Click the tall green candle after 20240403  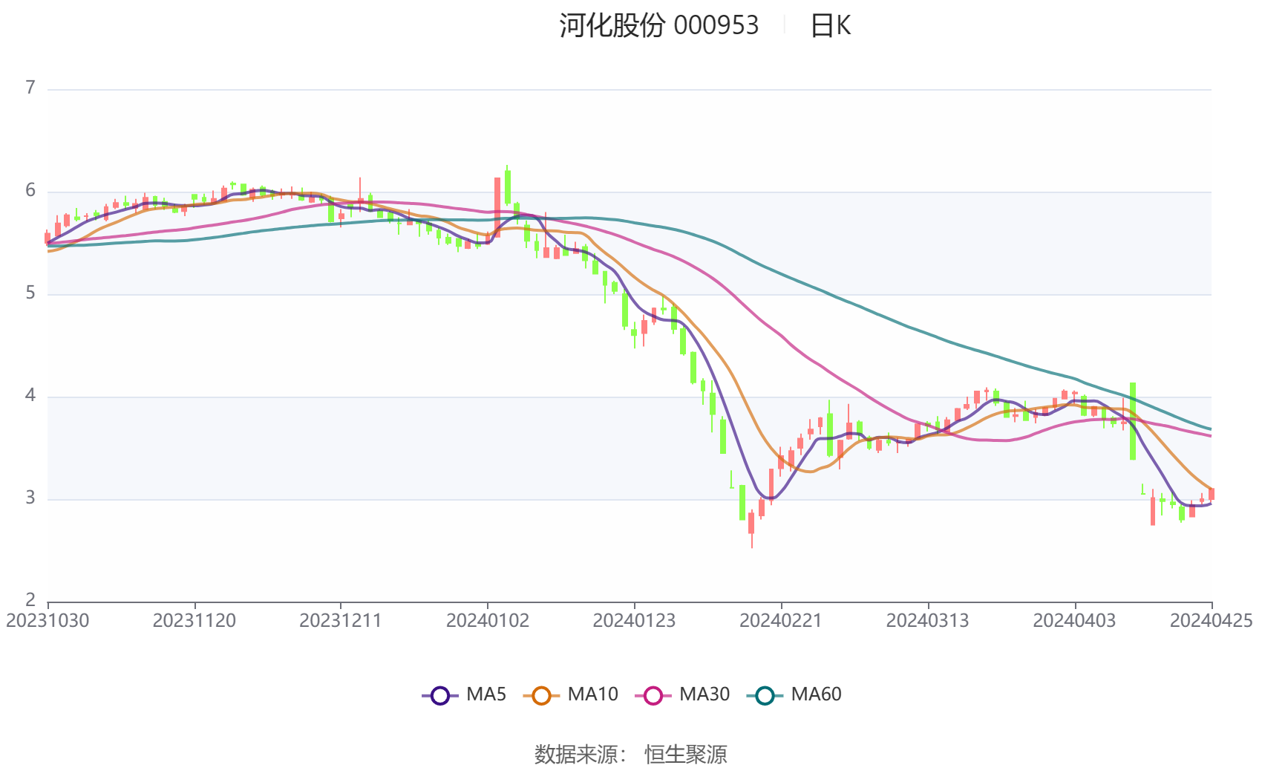tap(1133, 421)
